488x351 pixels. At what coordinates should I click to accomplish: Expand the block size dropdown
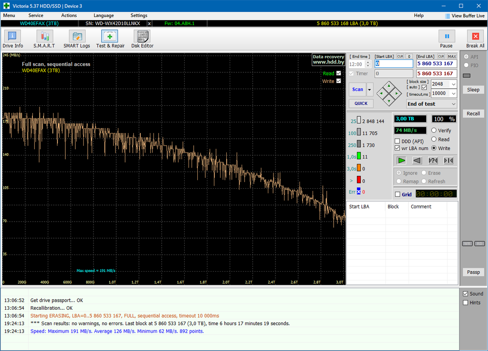click(453, 84)
